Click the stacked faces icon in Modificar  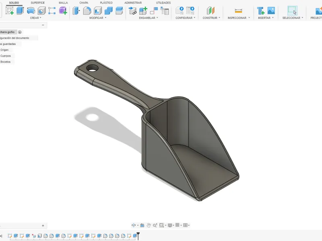(119, 11)
